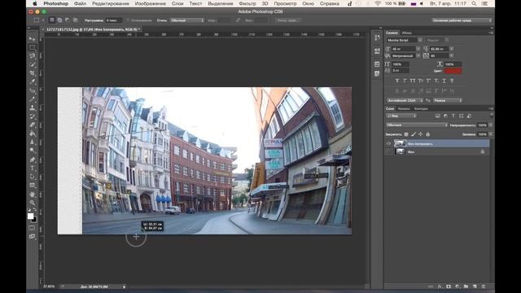Open the Слои menu
This screenshot has width=521, height=293.
(177, 3)
